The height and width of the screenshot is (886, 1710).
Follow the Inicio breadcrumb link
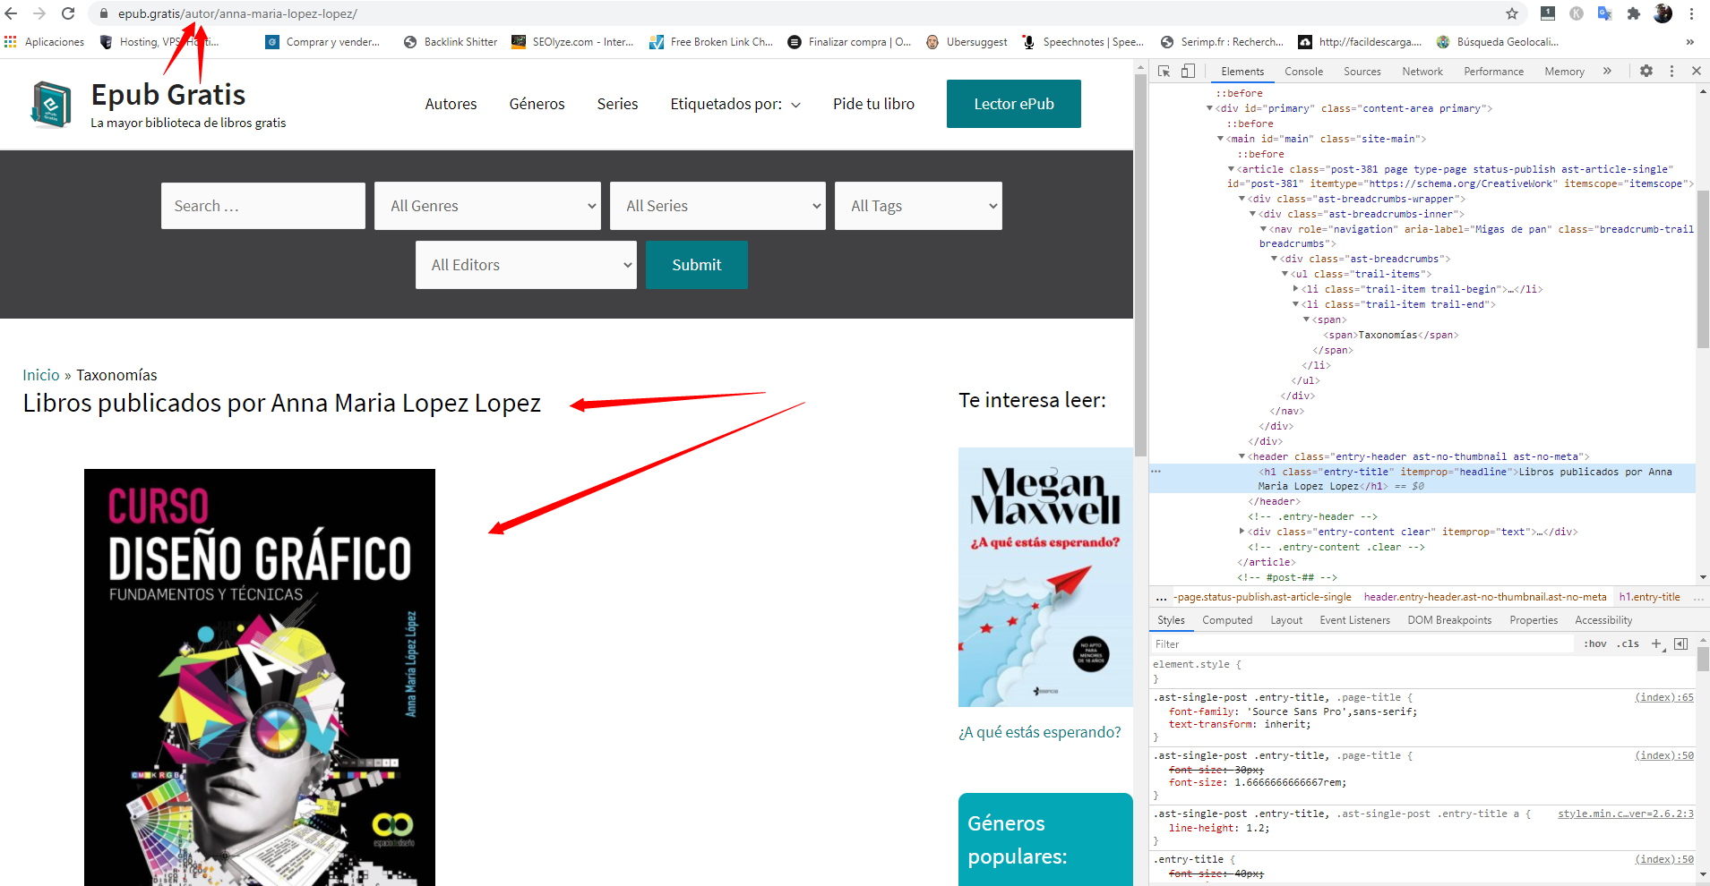click(41, 375)
